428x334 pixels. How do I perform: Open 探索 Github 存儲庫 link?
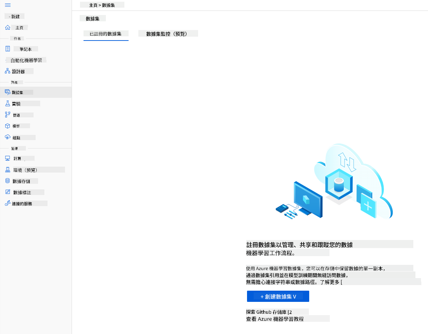pyautogui.click(x=269, y=312)
